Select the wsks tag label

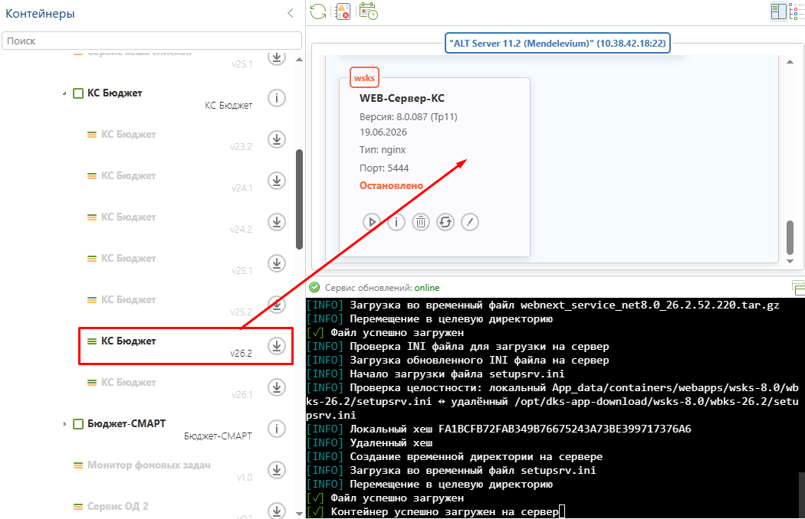364,78
